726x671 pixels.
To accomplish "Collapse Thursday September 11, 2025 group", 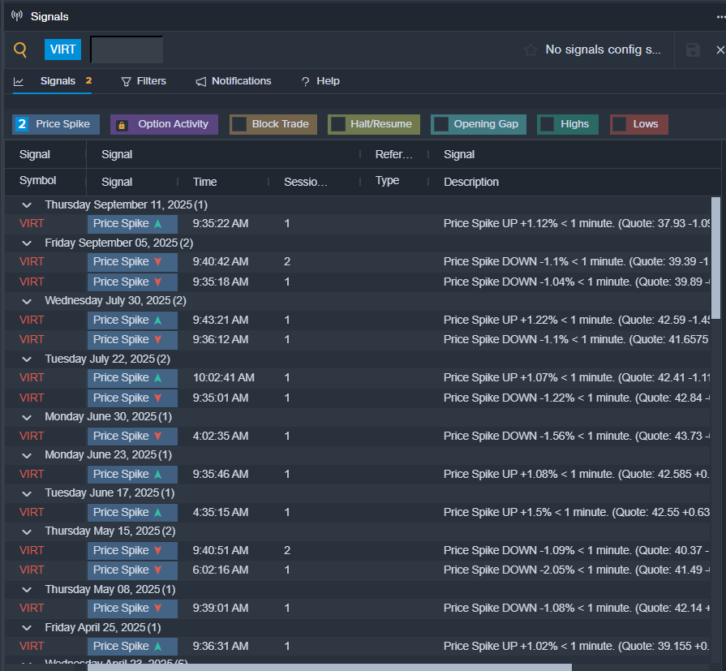I will pyautogui.click(x=27, y=205).
